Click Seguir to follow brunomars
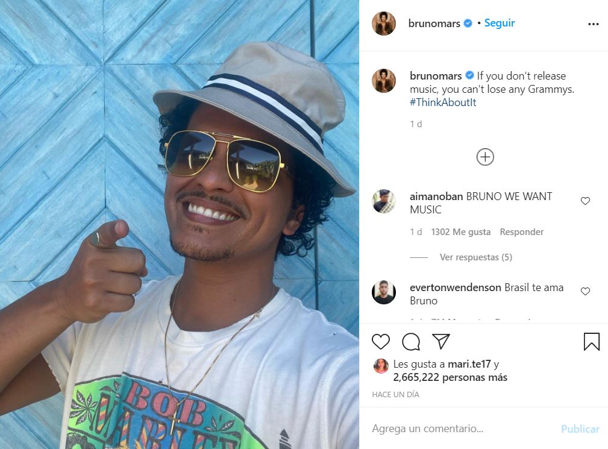Image resolution: width=608 pixels, height=449 pixels. 500,24
